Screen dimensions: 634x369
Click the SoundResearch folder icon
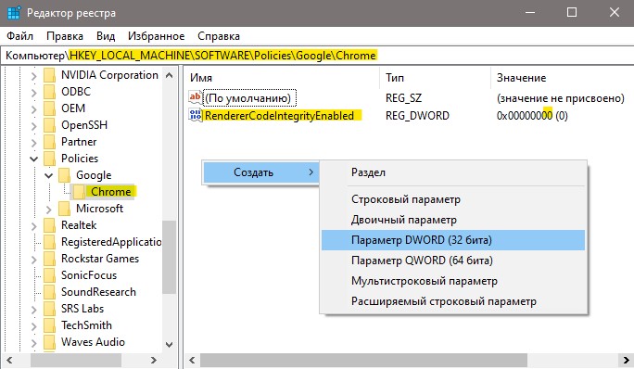click(x=50, y=292)
